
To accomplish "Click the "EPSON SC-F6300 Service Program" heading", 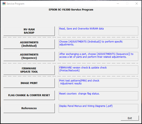I will (x=71, y=10).
